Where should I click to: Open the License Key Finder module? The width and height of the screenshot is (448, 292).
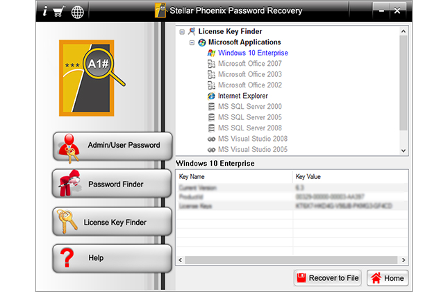point(112,222)
